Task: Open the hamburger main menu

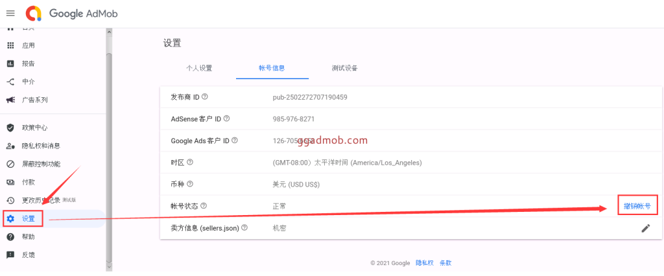Action: tap(10, 14)
